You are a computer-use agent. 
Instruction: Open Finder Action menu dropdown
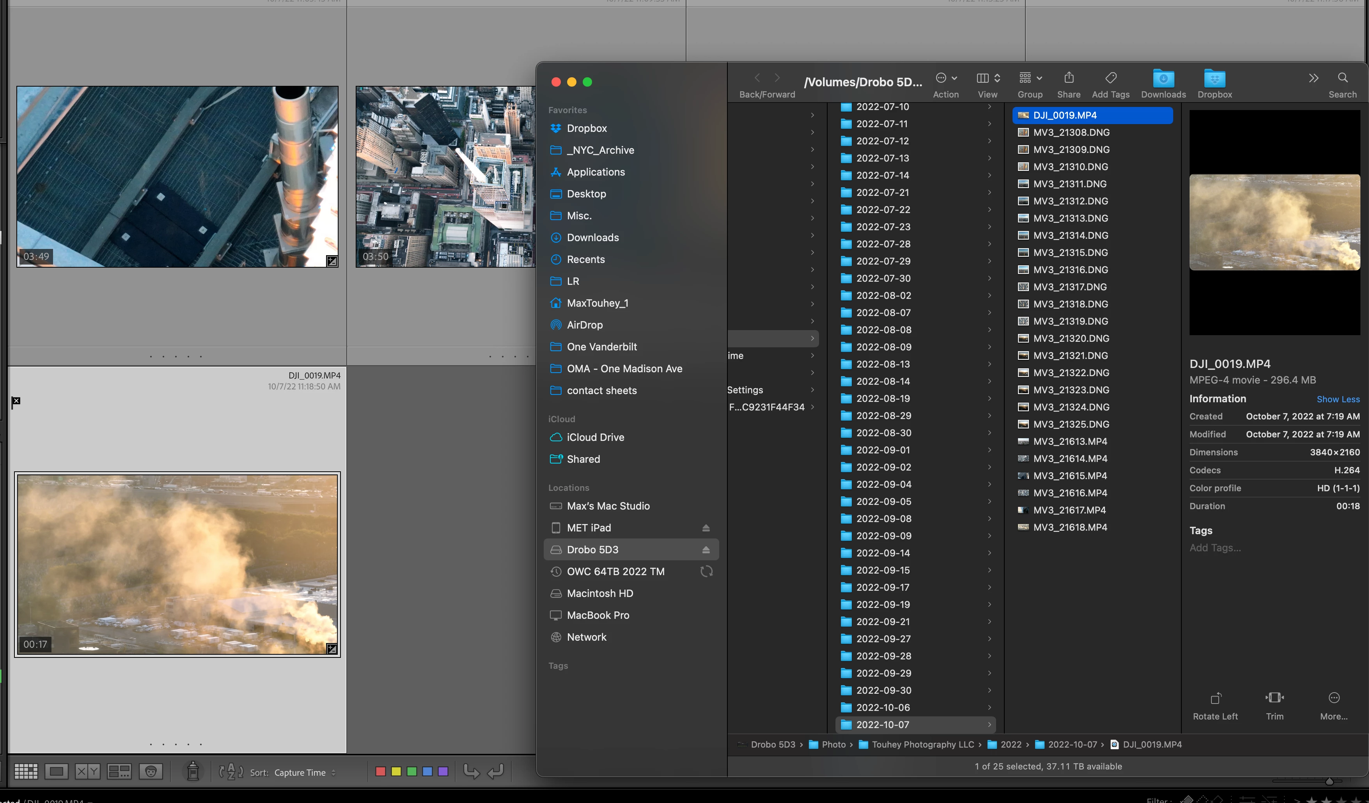coord(946,83)
